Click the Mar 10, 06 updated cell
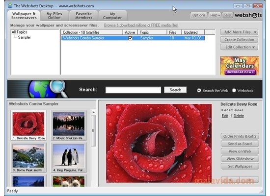The width and height of the screenshot is (270, 196). [193, 38]
